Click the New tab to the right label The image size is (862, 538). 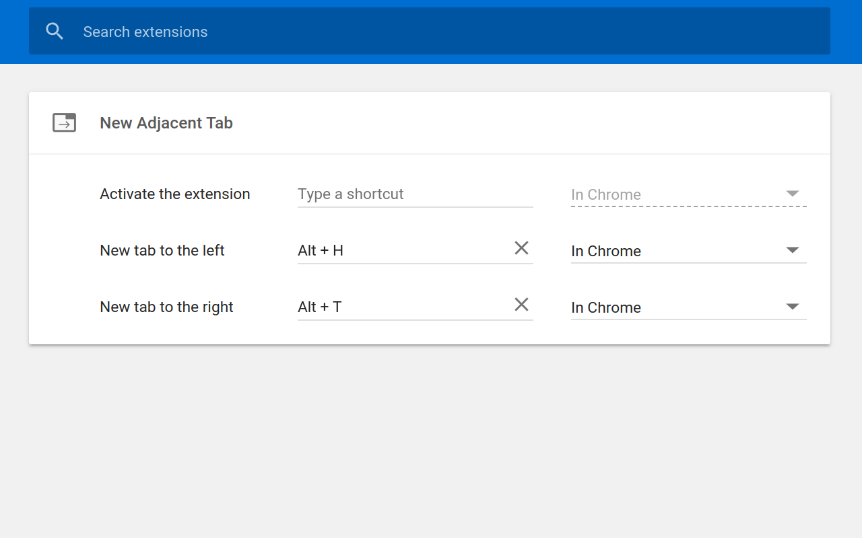click(166, 307)
